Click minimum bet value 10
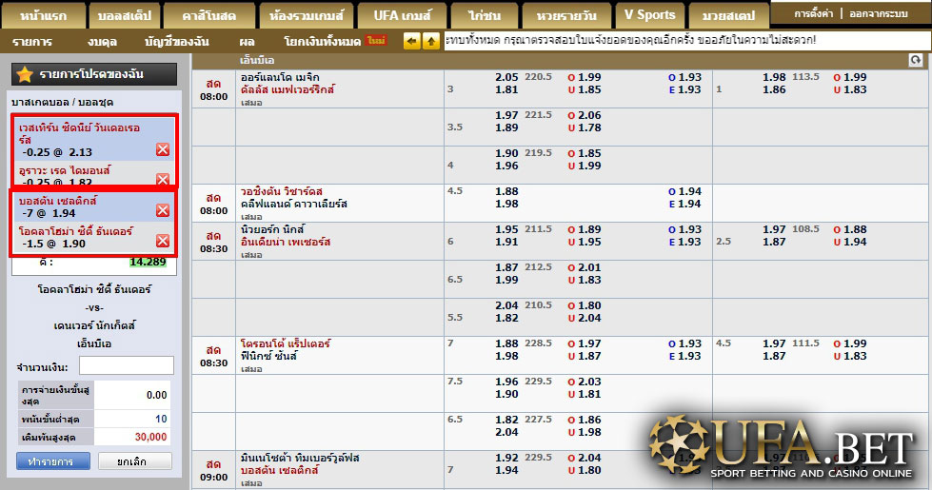The height and width of the screenshot is (490, 932). pyautogui.click(x=161, y=419)
